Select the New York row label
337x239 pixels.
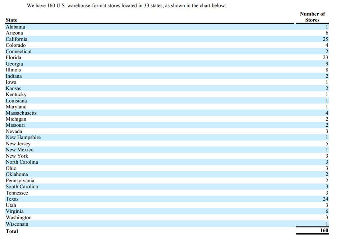(17, 156)
